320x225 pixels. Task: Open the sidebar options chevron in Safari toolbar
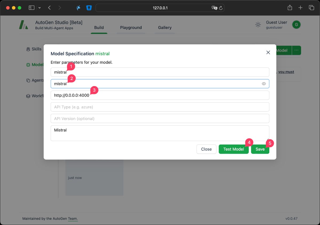39,8
